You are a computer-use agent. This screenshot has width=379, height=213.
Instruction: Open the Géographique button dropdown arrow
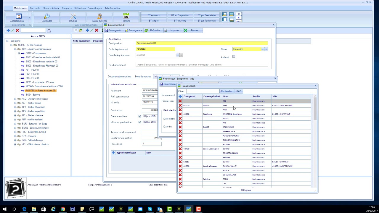click(x=30, y=17)
